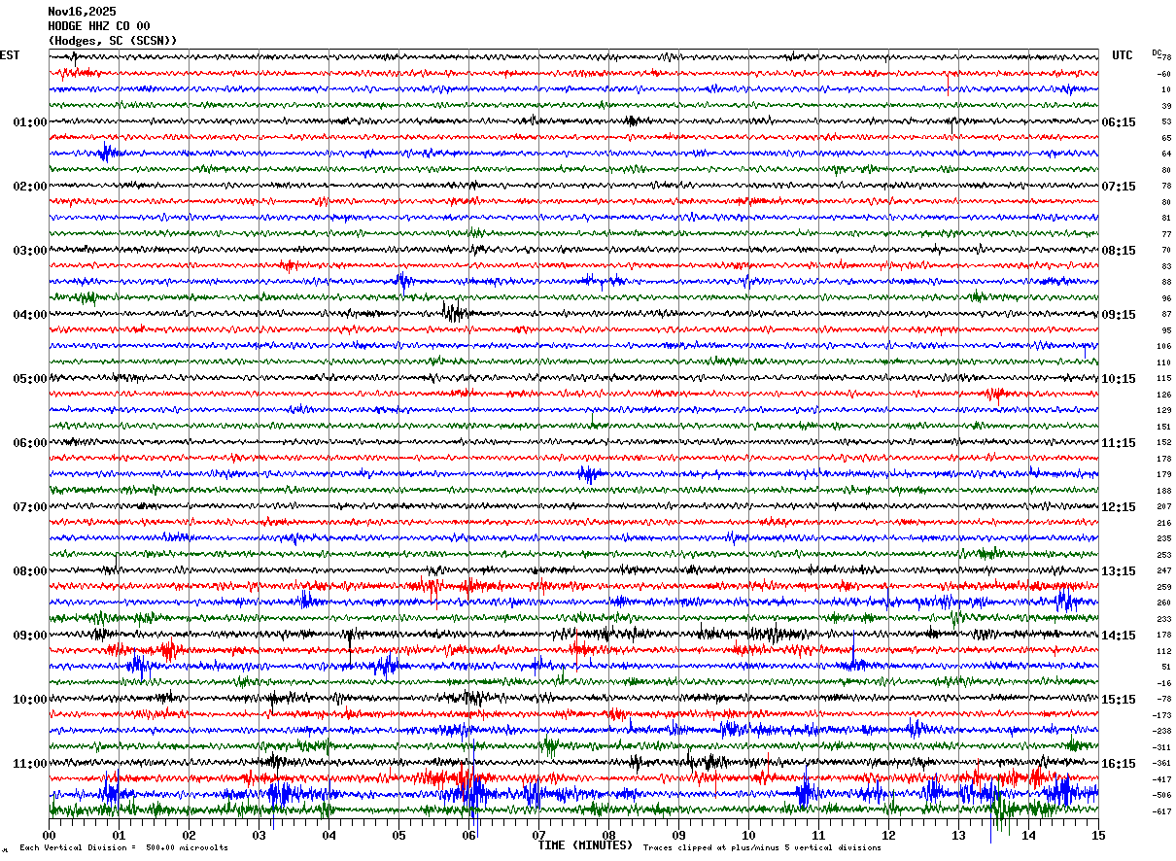The image size is (1176, 861).
Task: Click the DC offset value -311
Action: click(x=1161, y=747)
